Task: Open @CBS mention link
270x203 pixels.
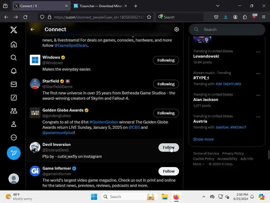Action: tap(134, 127)
